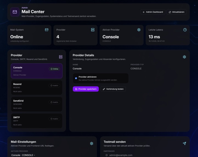
Task: Click Verbindung testen button
Action: point(113,89)
